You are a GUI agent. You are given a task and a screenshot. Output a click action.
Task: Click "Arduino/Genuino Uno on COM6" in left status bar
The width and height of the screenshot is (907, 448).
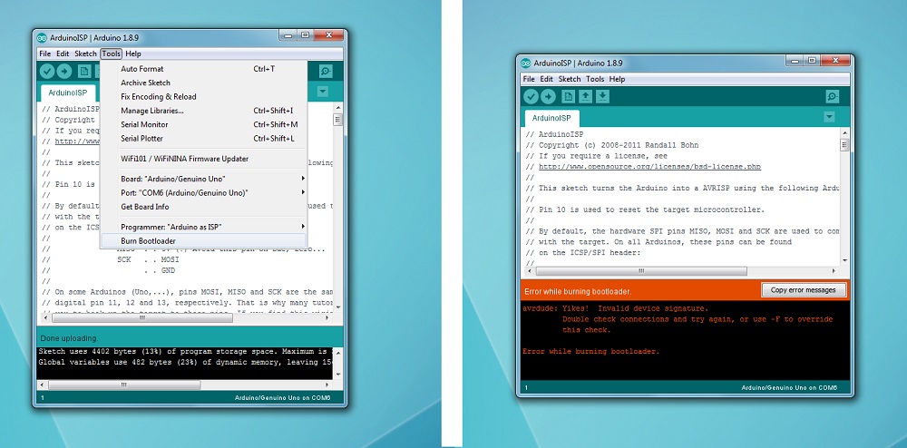(282, 398)
